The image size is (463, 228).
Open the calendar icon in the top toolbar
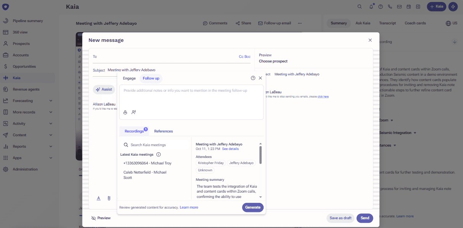pyautogui.click(x=408, y=6)
